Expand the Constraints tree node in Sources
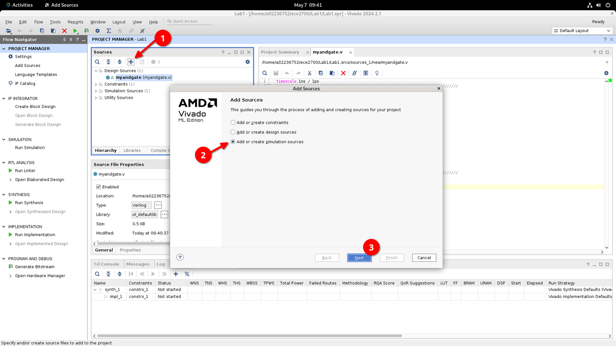 pyautogui.click(x=96, y=84)
